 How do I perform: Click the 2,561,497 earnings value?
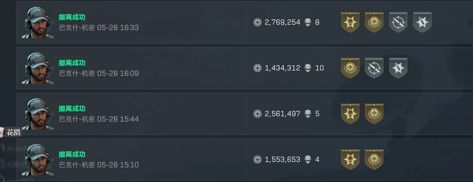(282, 114)
